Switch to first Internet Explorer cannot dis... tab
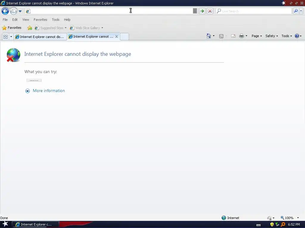The width and height of the screenshot is (305, 228). pyautogui.click(x=40, y=37)
